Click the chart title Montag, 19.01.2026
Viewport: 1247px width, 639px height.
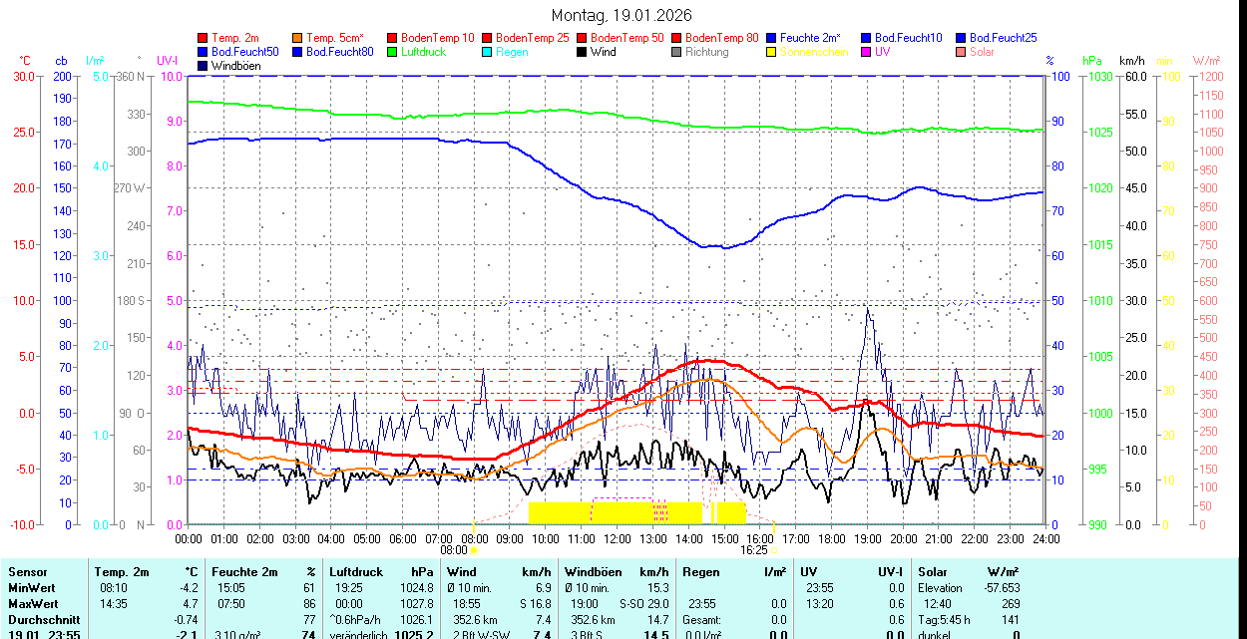[x=622, y=16]
